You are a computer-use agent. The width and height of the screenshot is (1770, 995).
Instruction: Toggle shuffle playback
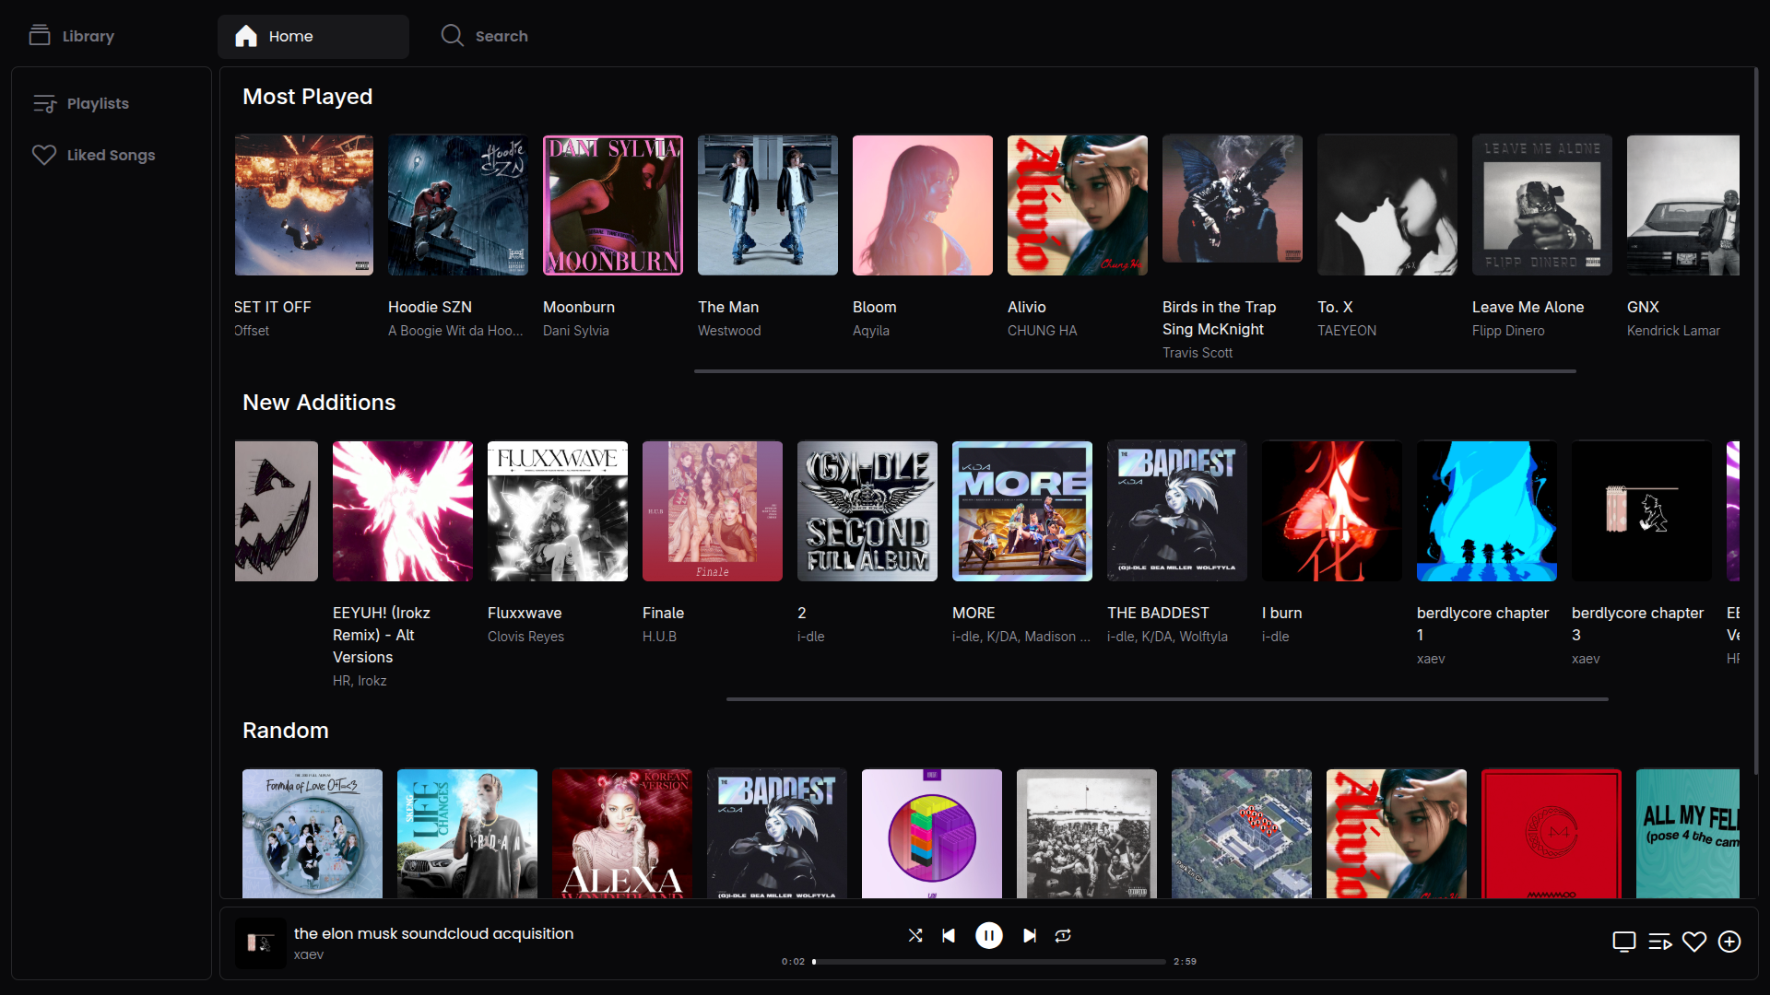coord(914,935)
